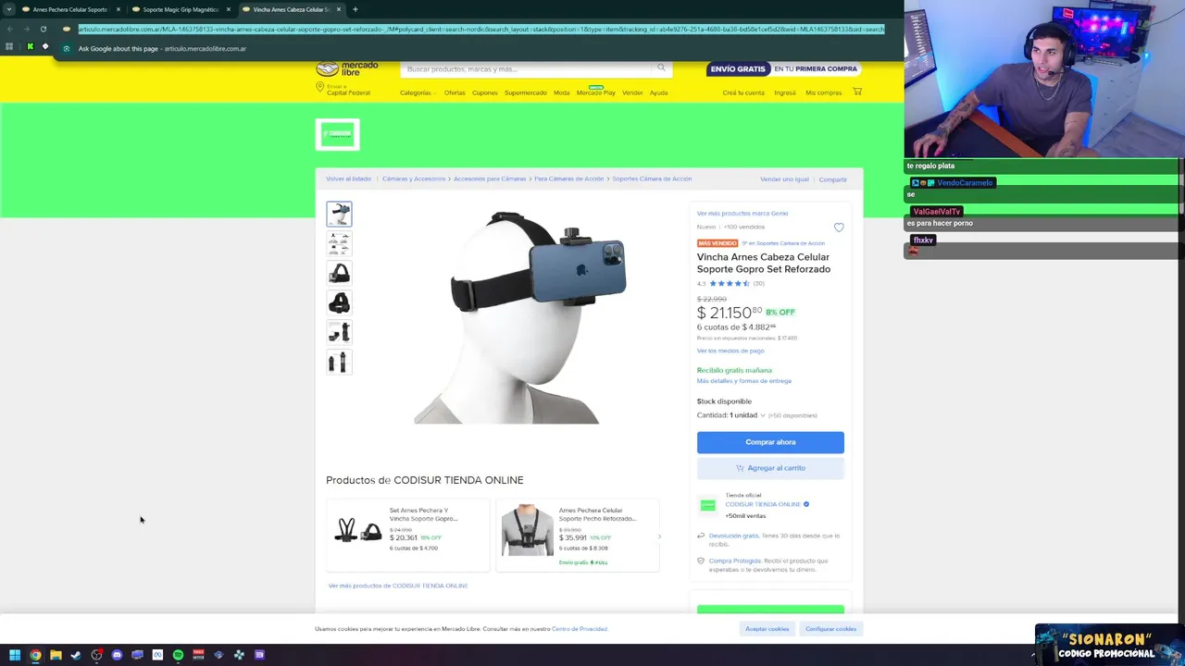Screen dimensions: 1185x666
Task: Open the purple app icon in taskbar
Action: [x=259, y=655]
